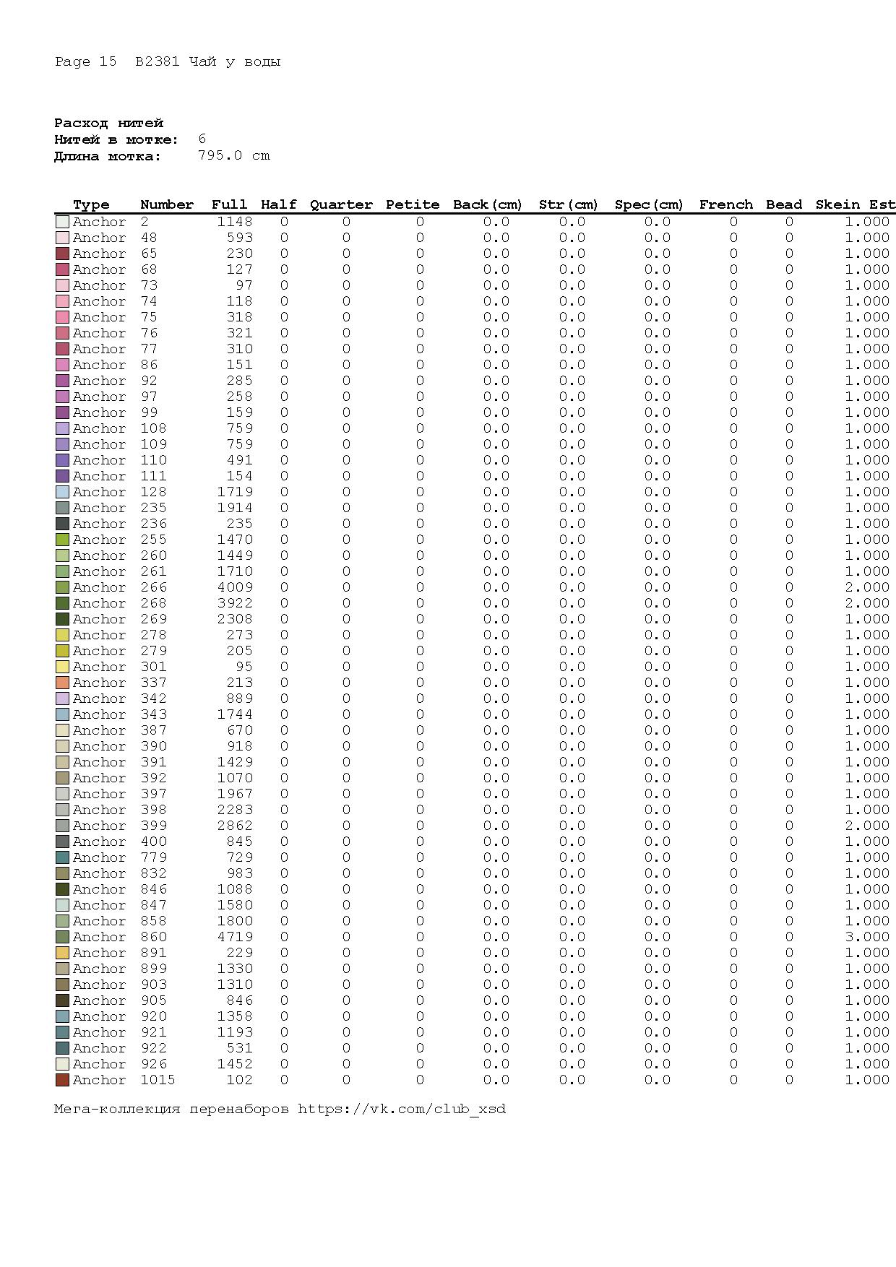Click the pink swatch for Anchor 75
Screen dimensions: 896x1267
tap(62, 317)
